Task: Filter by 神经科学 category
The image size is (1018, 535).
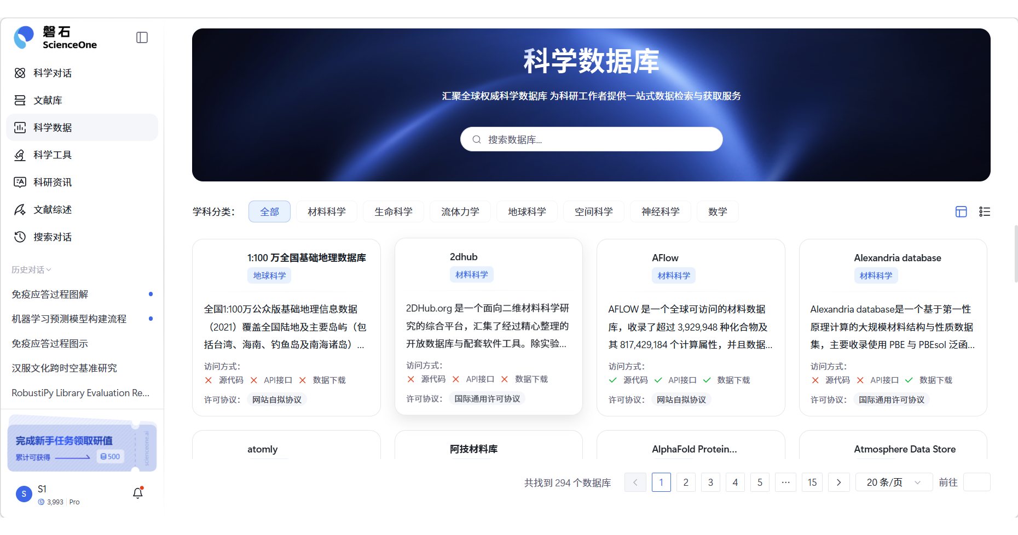Action: pyautogui.click(x=661, y=211)
